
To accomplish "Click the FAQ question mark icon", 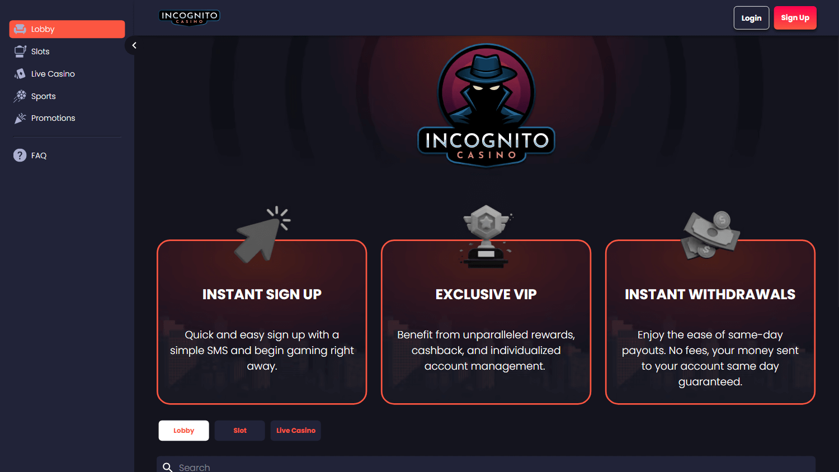I will click(20, 155).
